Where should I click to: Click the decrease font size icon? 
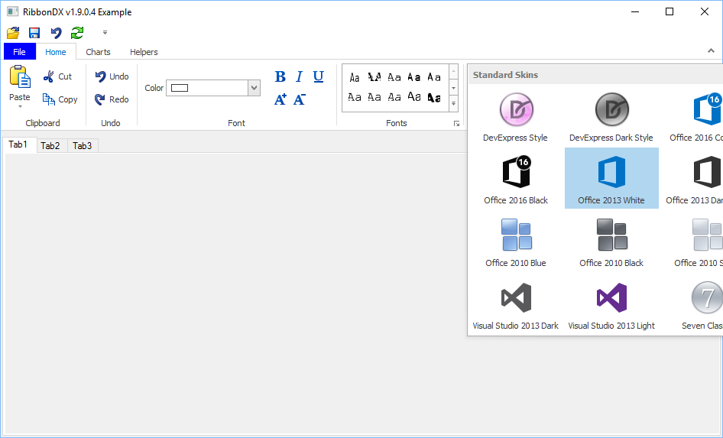(x=300, y=99)
